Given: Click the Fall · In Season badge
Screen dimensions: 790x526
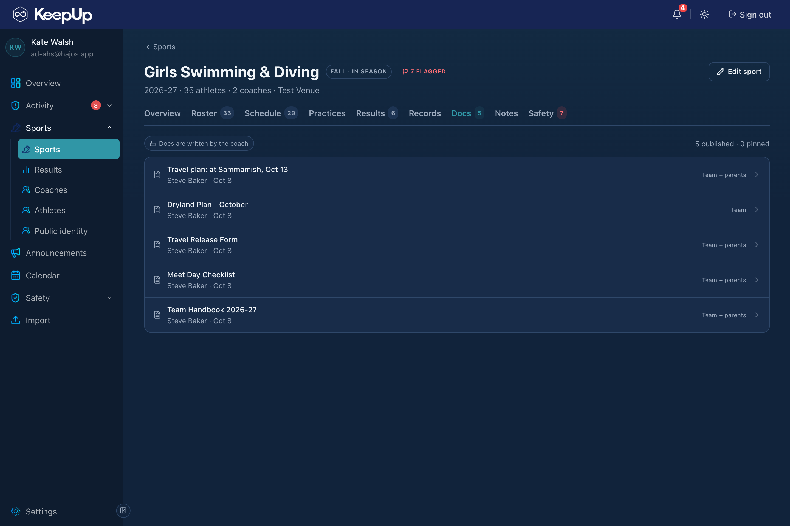Looking at the screenshot, I should (x=359, y=72).
